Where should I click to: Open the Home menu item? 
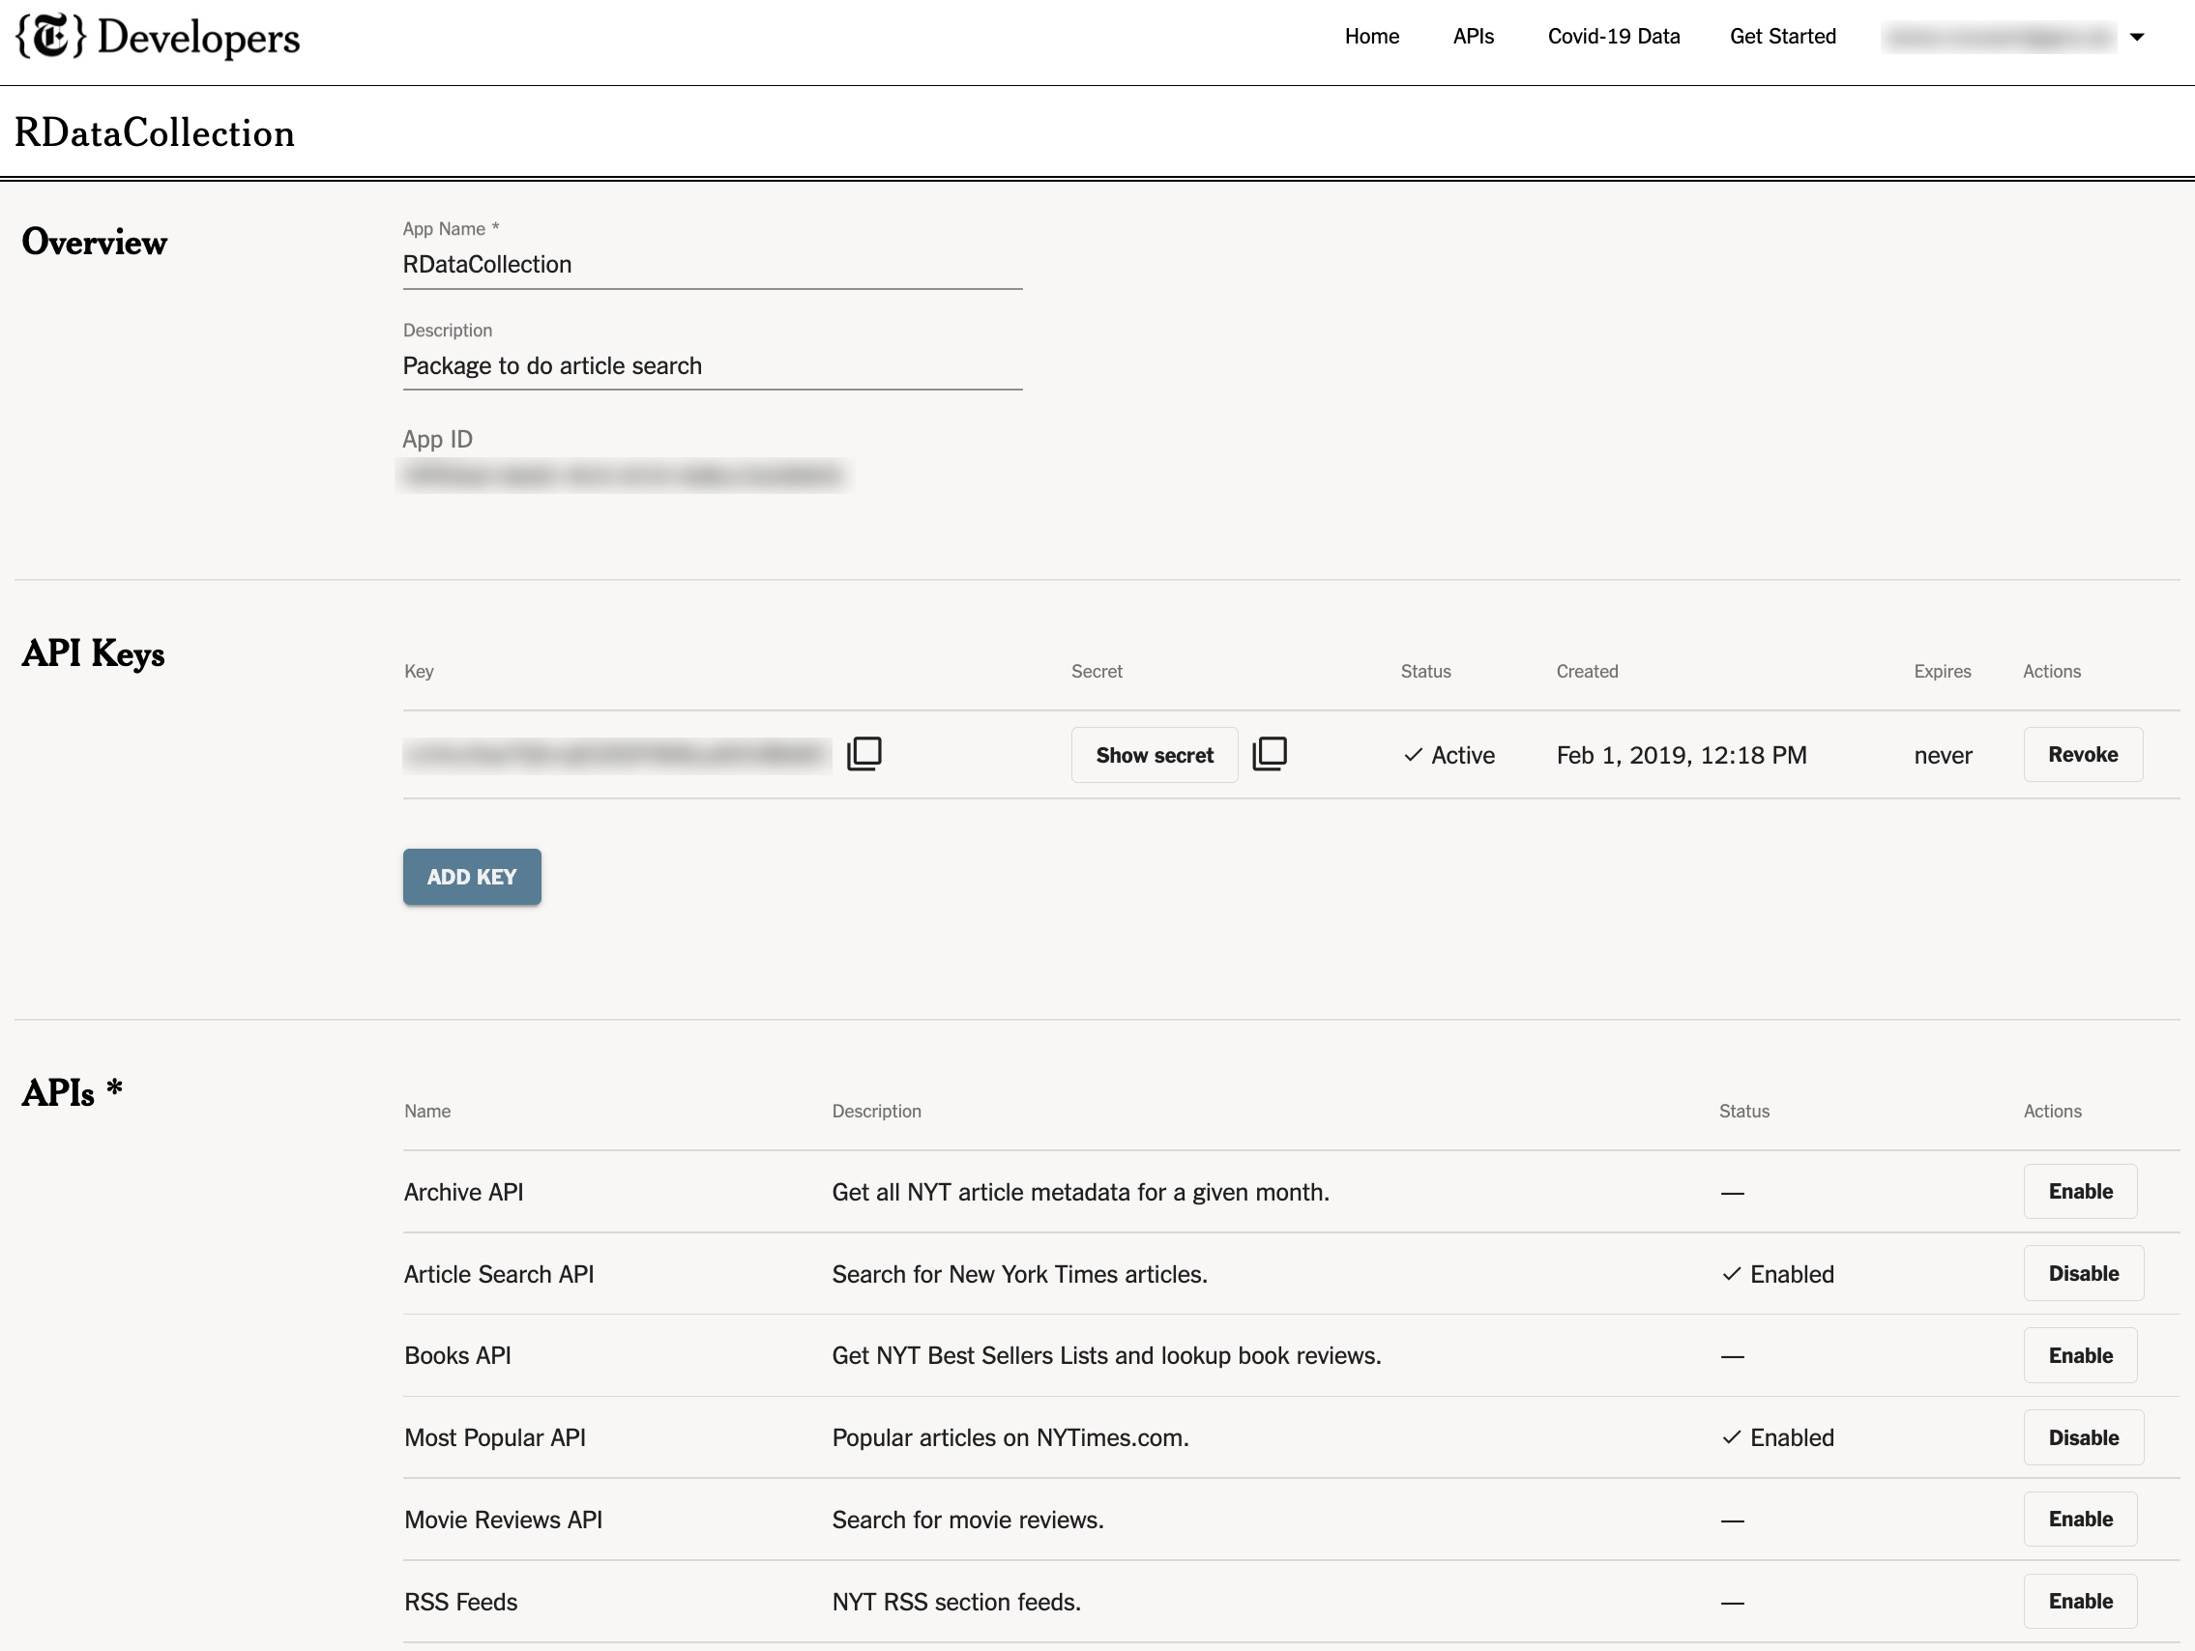coord(1371,37)
